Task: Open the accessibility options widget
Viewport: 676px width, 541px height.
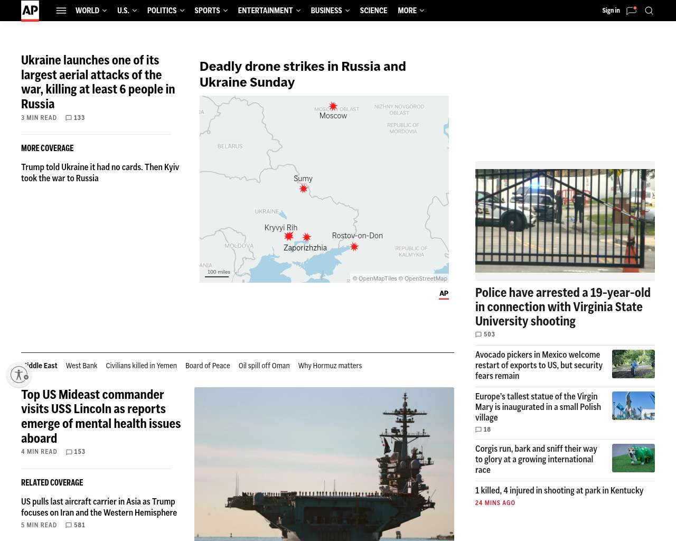Action: [20, 375]
